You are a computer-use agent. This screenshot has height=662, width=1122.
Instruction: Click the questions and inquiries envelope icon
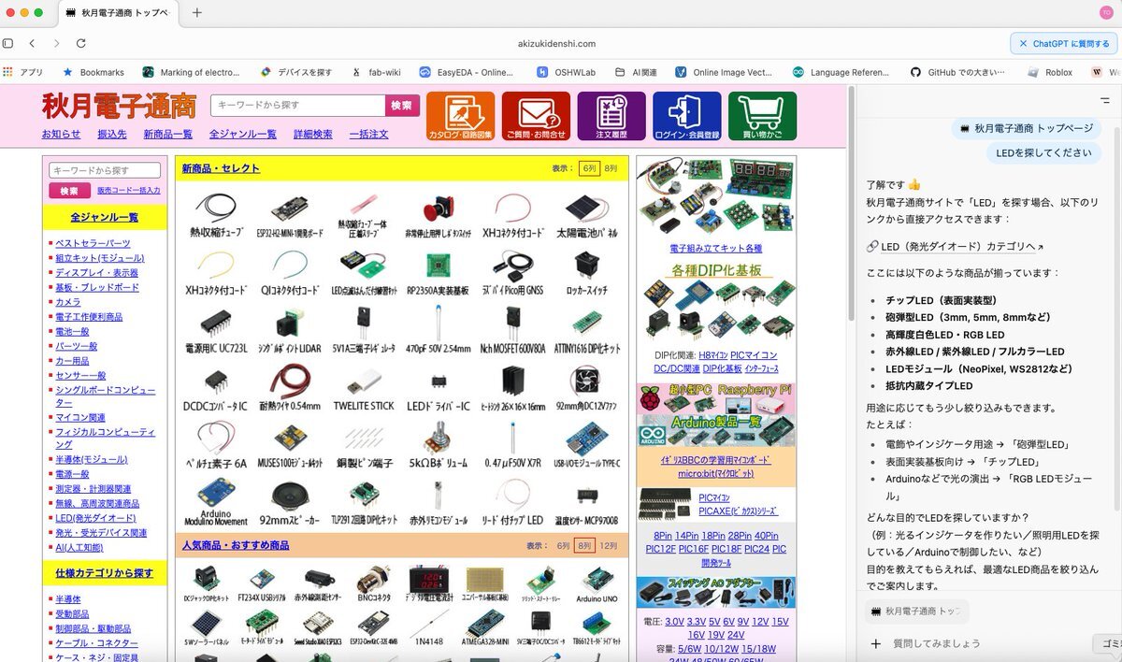[536, 116]
